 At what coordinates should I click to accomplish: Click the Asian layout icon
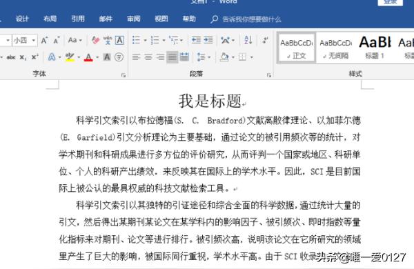point(225,40)
